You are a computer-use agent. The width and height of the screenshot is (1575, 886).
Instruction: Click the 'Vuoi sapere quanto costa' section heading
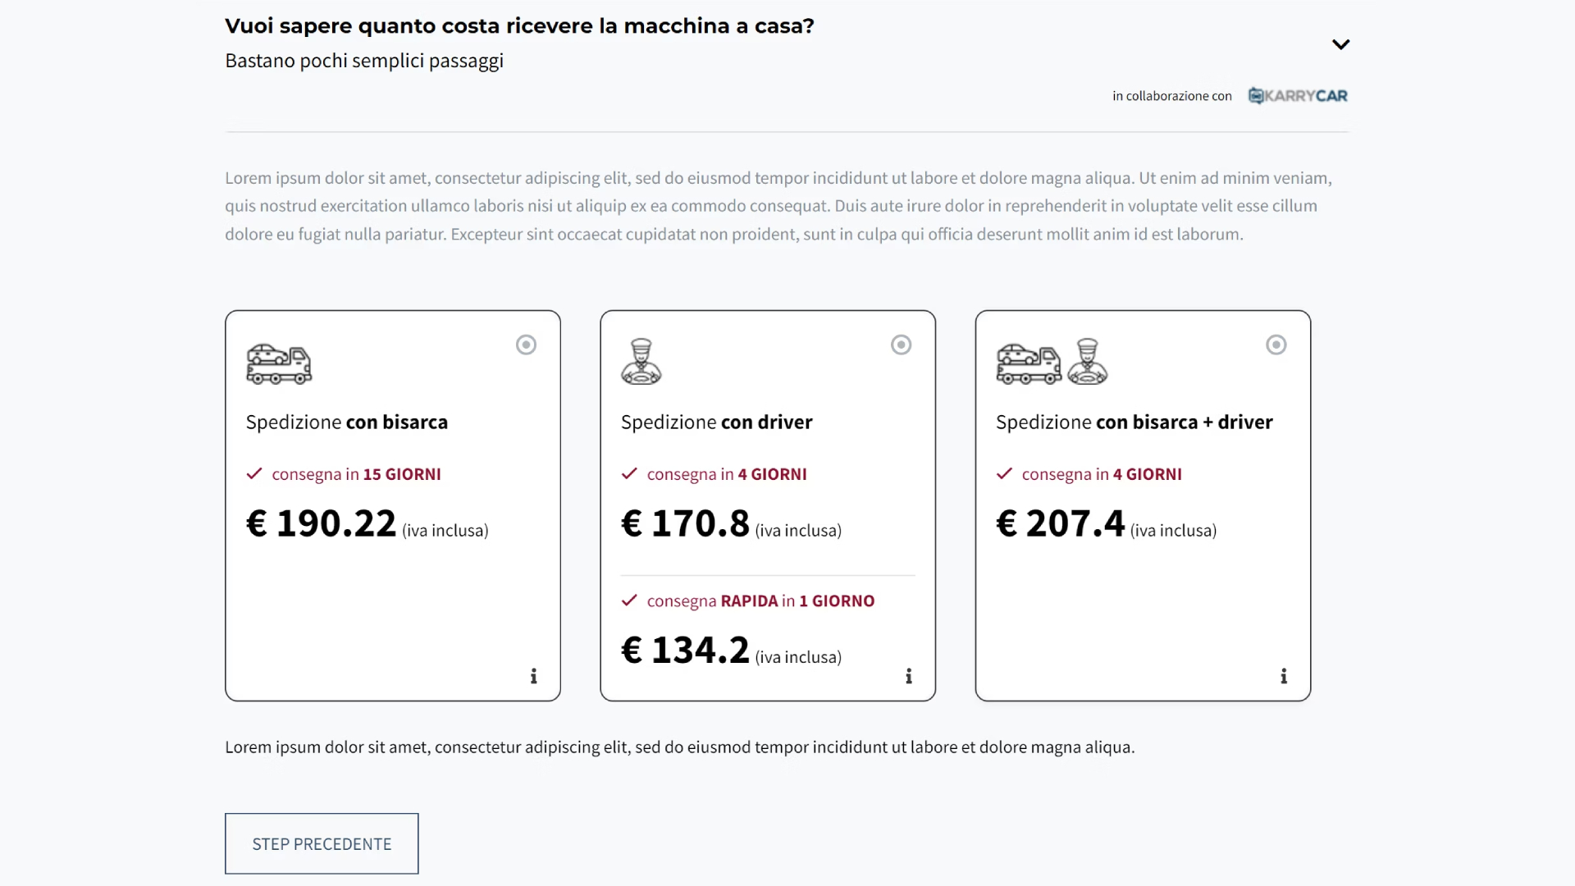(519, 26)
